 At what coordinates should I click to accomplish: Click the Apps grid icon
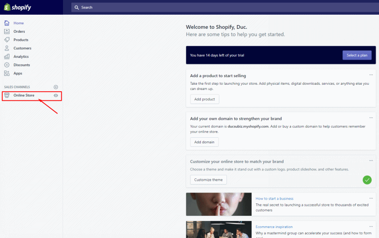[7, 73]
